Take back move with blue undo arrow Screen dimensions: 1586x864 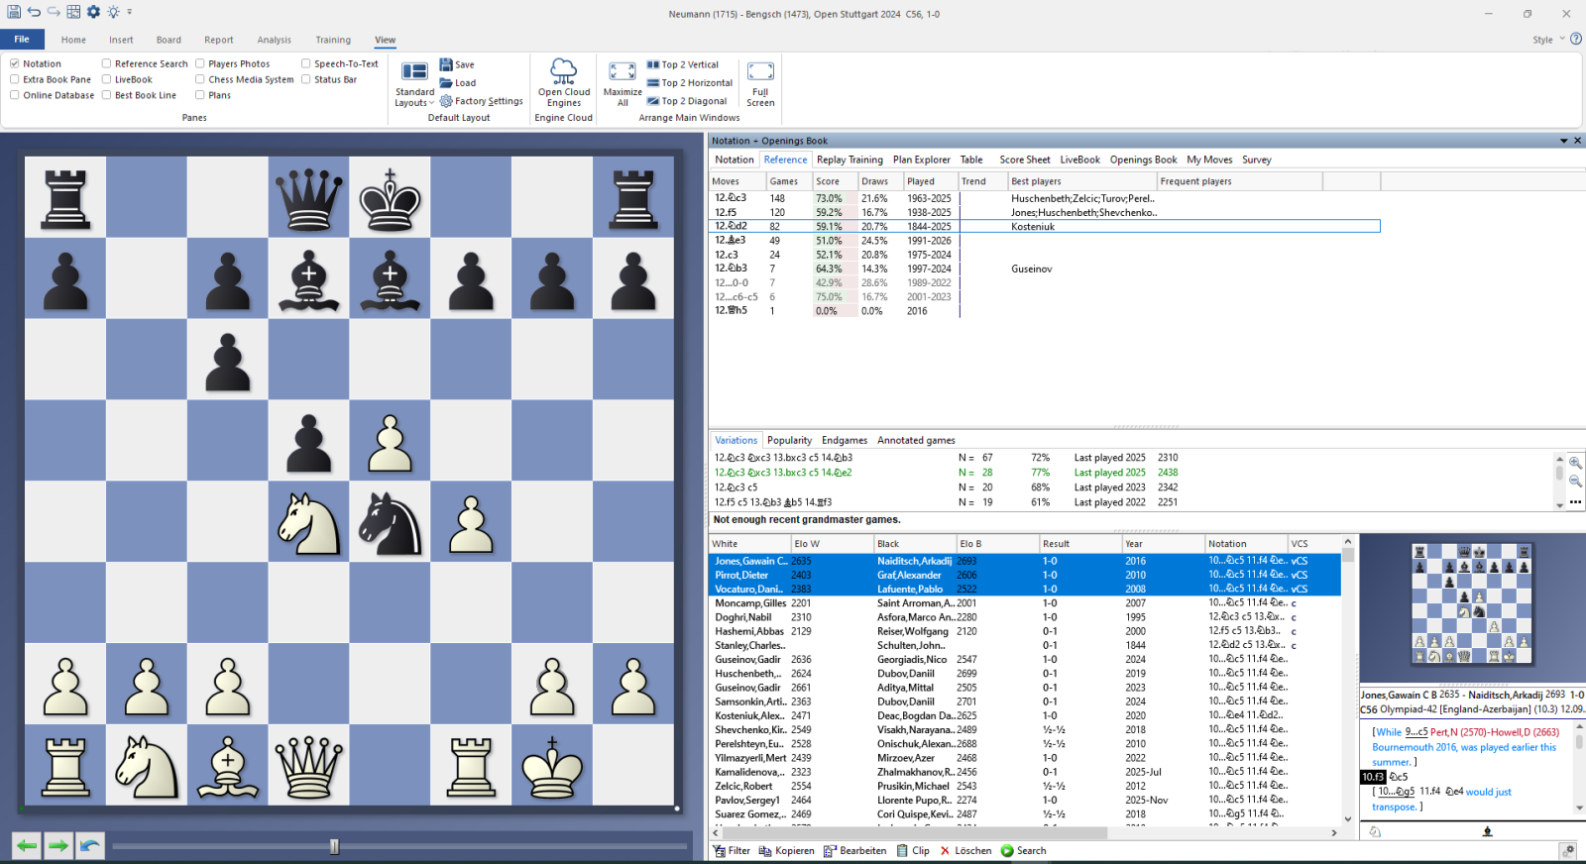[90, 845]
